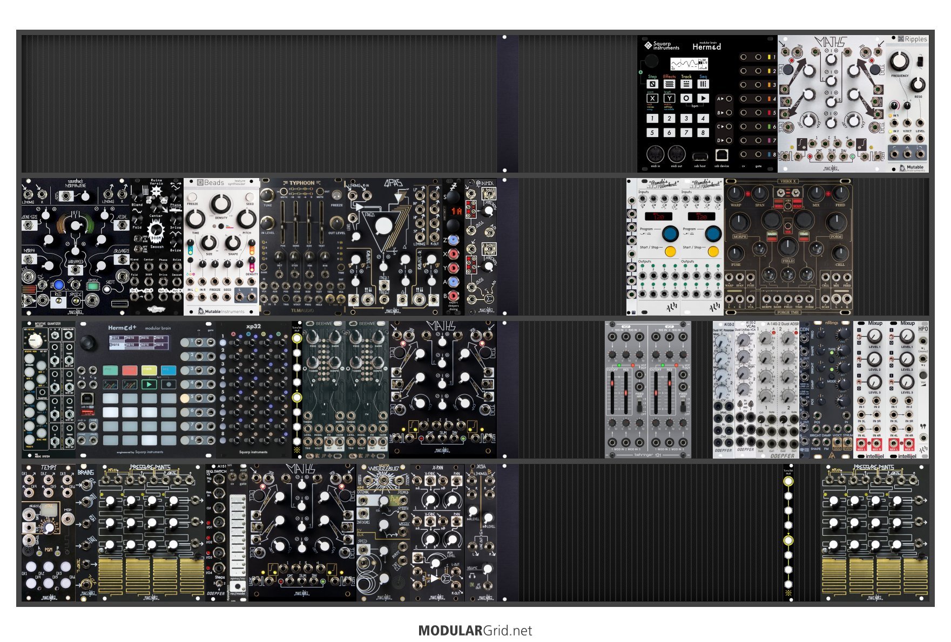951x642 pixels.
Task: Adjust LEVEL 1 knob on second Mixup
Action: 907,337
